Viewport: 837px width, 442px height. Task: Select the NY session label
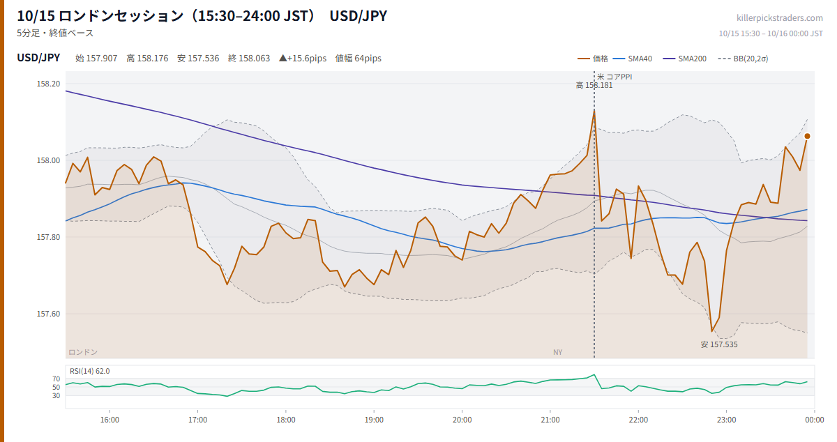pos(557,352)
